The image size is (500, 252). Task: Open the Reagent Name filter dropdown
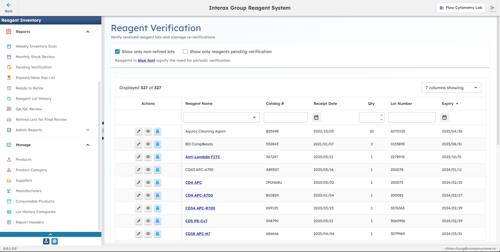pyautogui.click(x=254, y=117)
